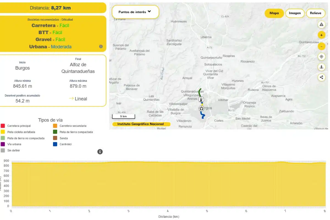Center map on my location

tap(321, 57)
